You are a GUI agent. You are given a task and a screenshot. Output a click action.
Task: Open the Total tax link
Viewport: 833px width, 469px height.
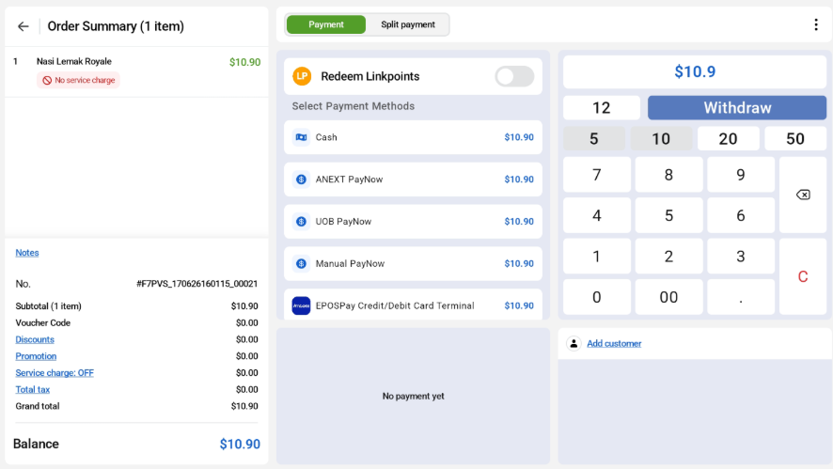(x=32, y=389)
